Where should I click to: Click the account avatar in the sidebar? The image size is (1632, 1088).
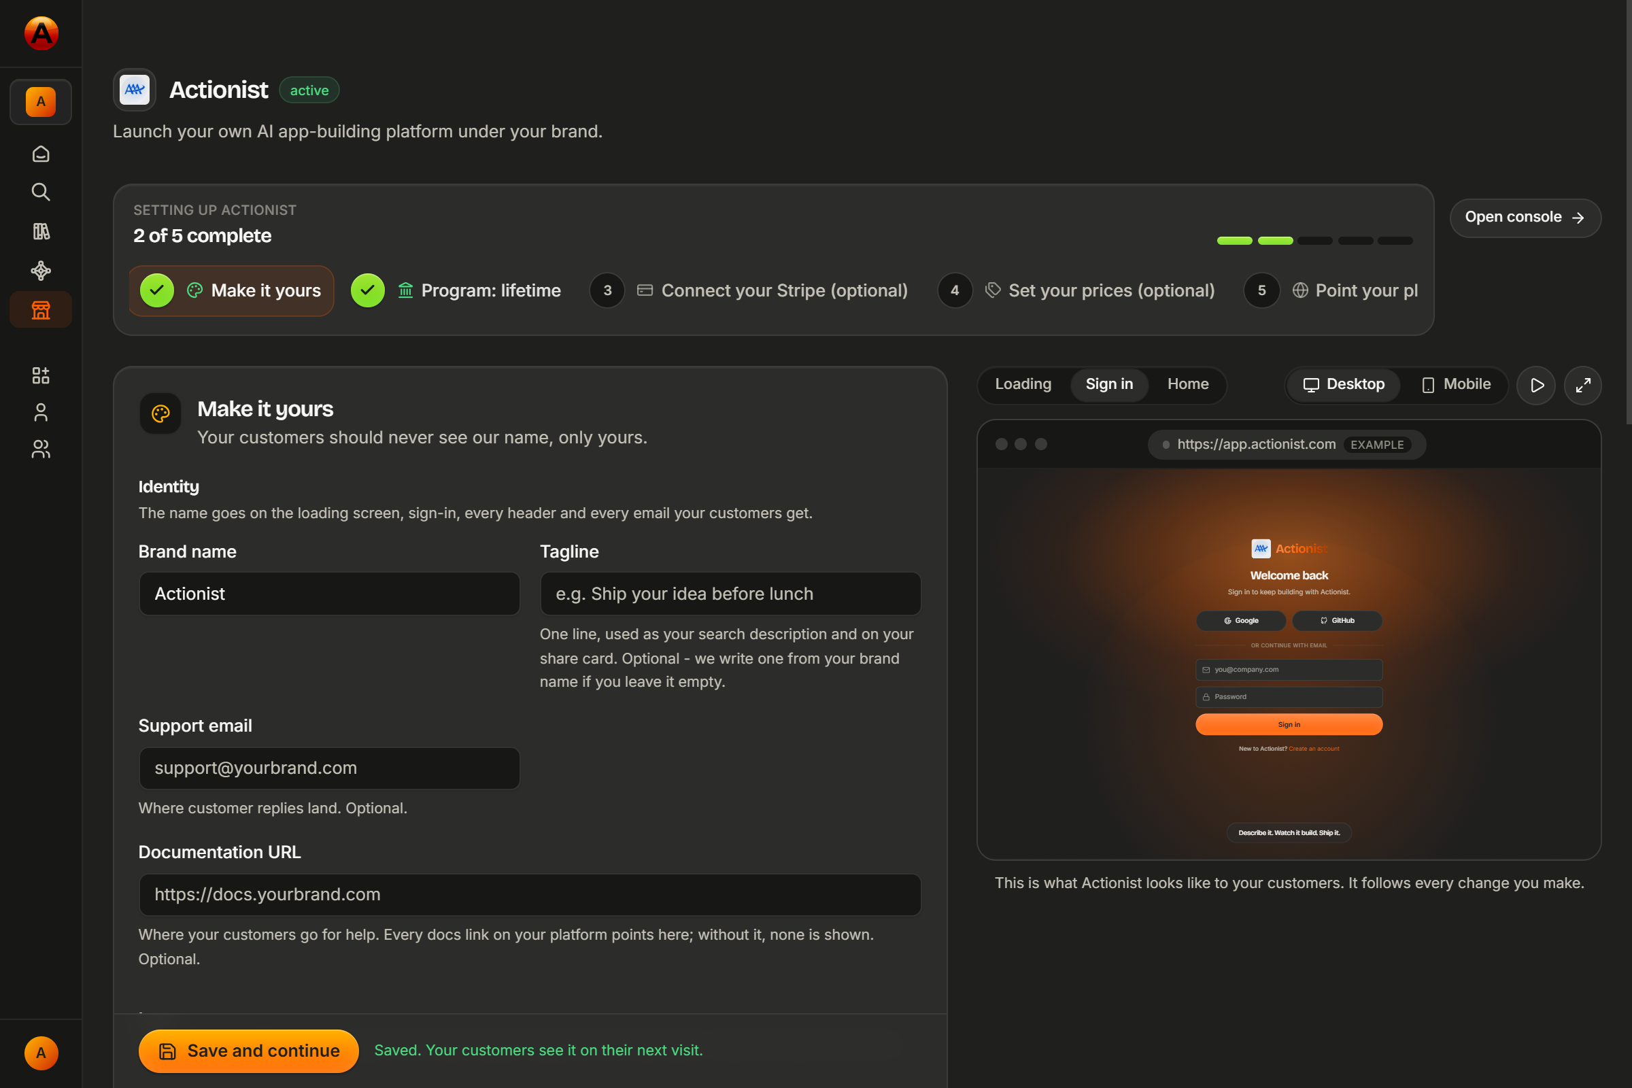click(x=41, y=1053)
